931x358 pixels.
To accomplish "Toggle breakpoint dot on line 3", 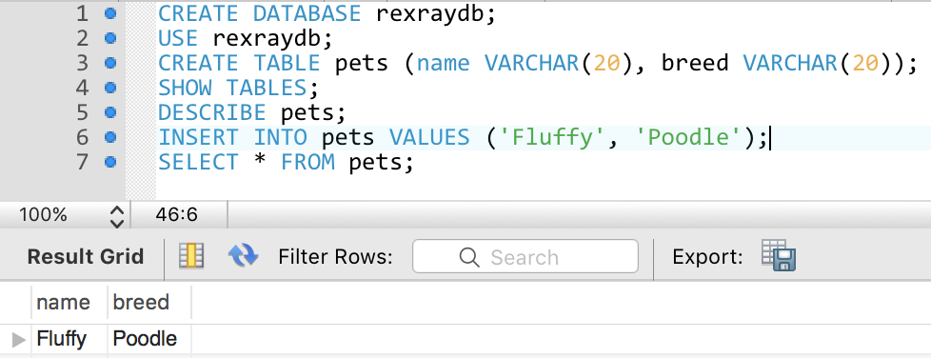I will [109, 63].
